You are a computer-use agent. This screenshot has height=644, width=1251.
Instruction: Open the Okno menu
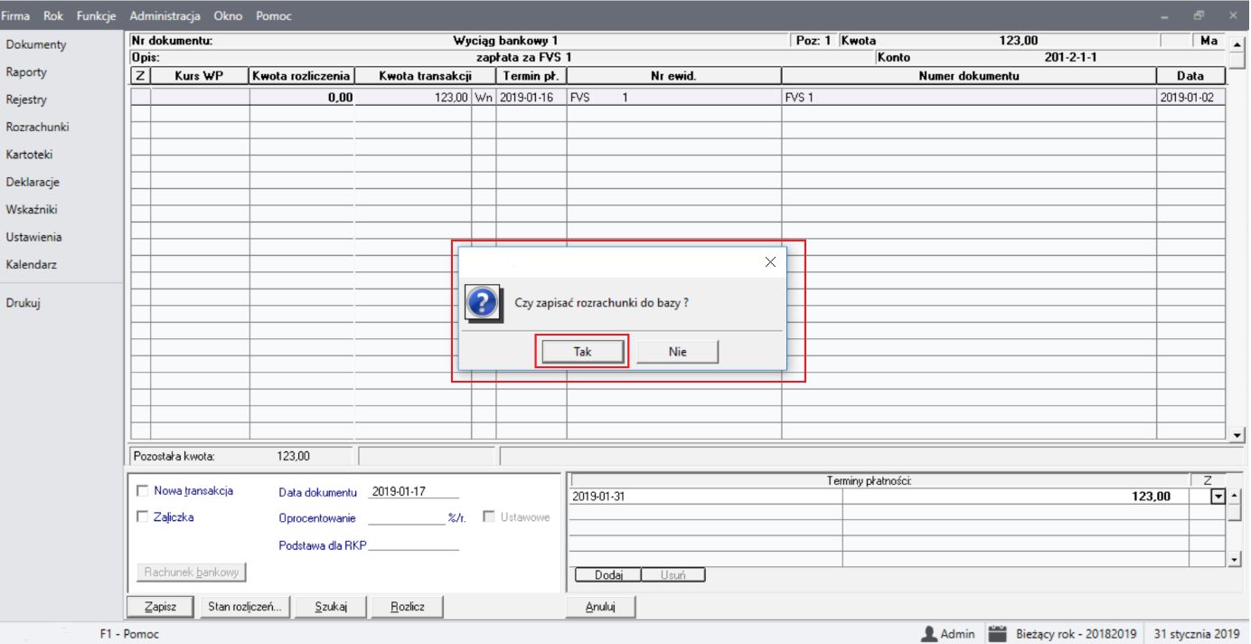pos(229,15)
